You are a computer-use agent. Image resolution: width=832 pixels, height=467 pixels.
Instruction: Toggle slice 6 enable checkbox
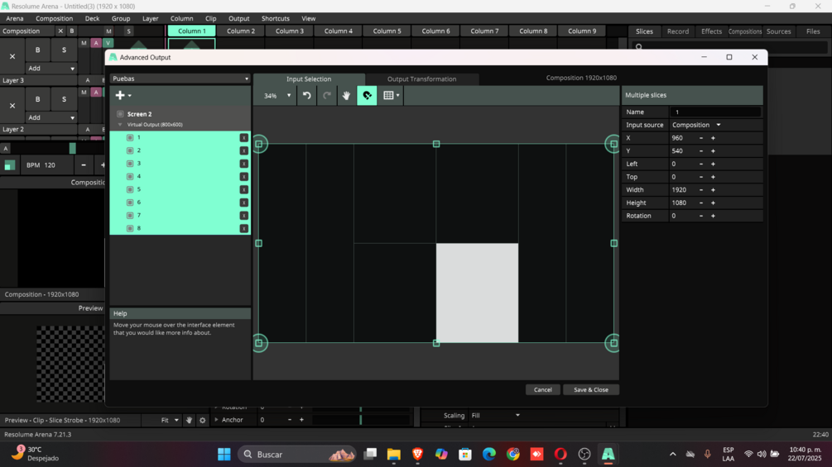[x=130, y=203]
